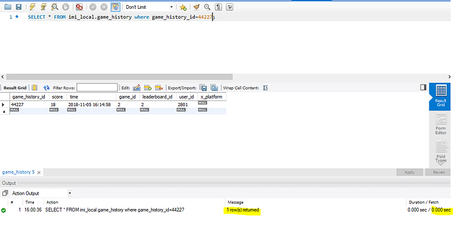This screenshot has height=228, width=453.
Task: Click the line 1 breakpoint dot
Action: point(17,16)
